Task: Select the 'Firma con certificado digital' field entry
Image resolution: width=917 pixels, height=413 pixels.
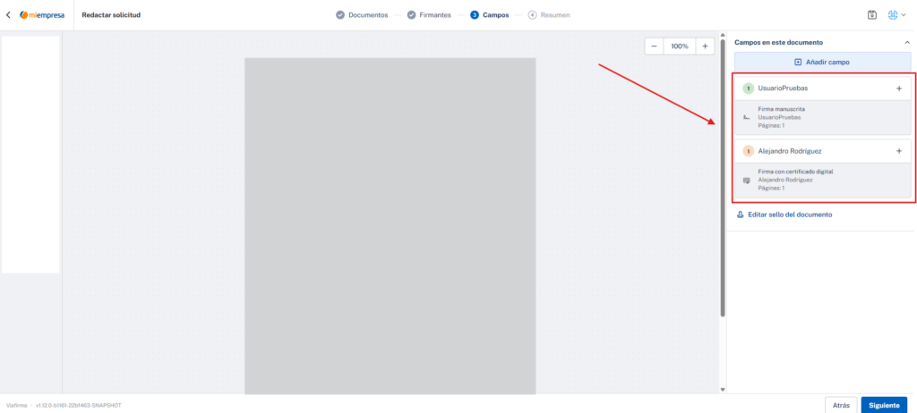Action: 822,180
